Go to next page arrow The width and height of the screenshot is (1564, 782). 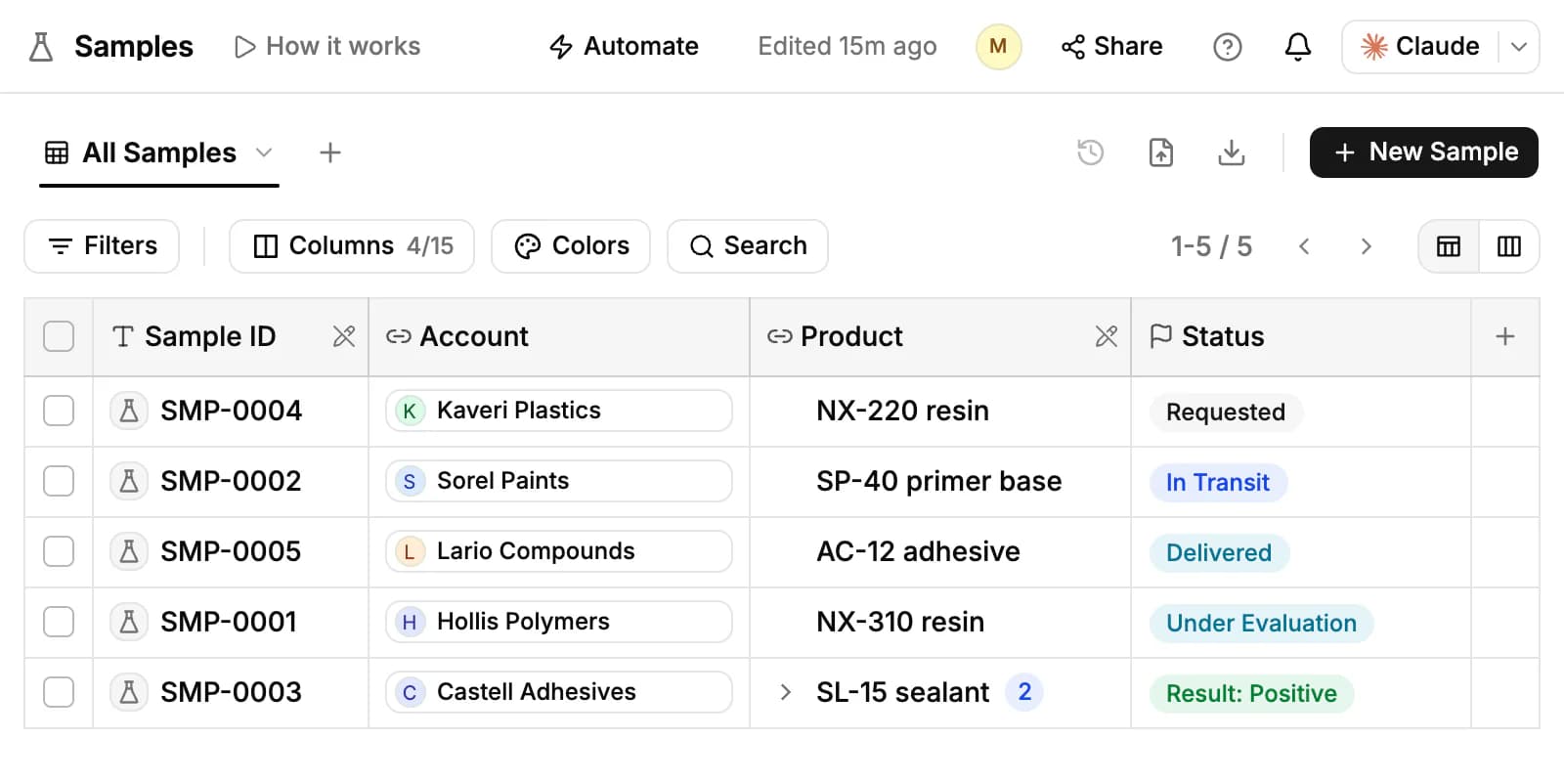point(1367,246)
